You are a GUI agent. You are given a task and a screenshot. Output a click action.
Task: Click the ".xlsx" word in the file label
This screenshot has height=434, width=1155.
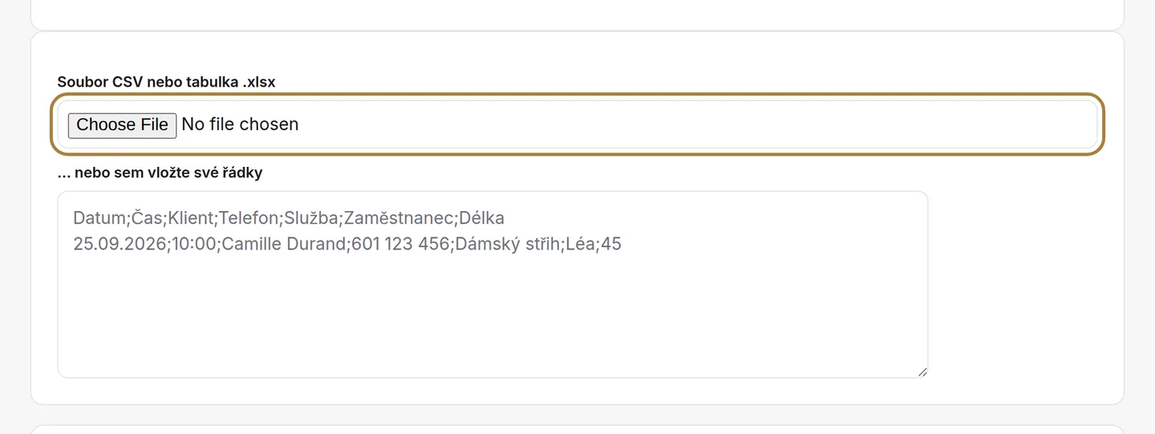click(260, 82)
